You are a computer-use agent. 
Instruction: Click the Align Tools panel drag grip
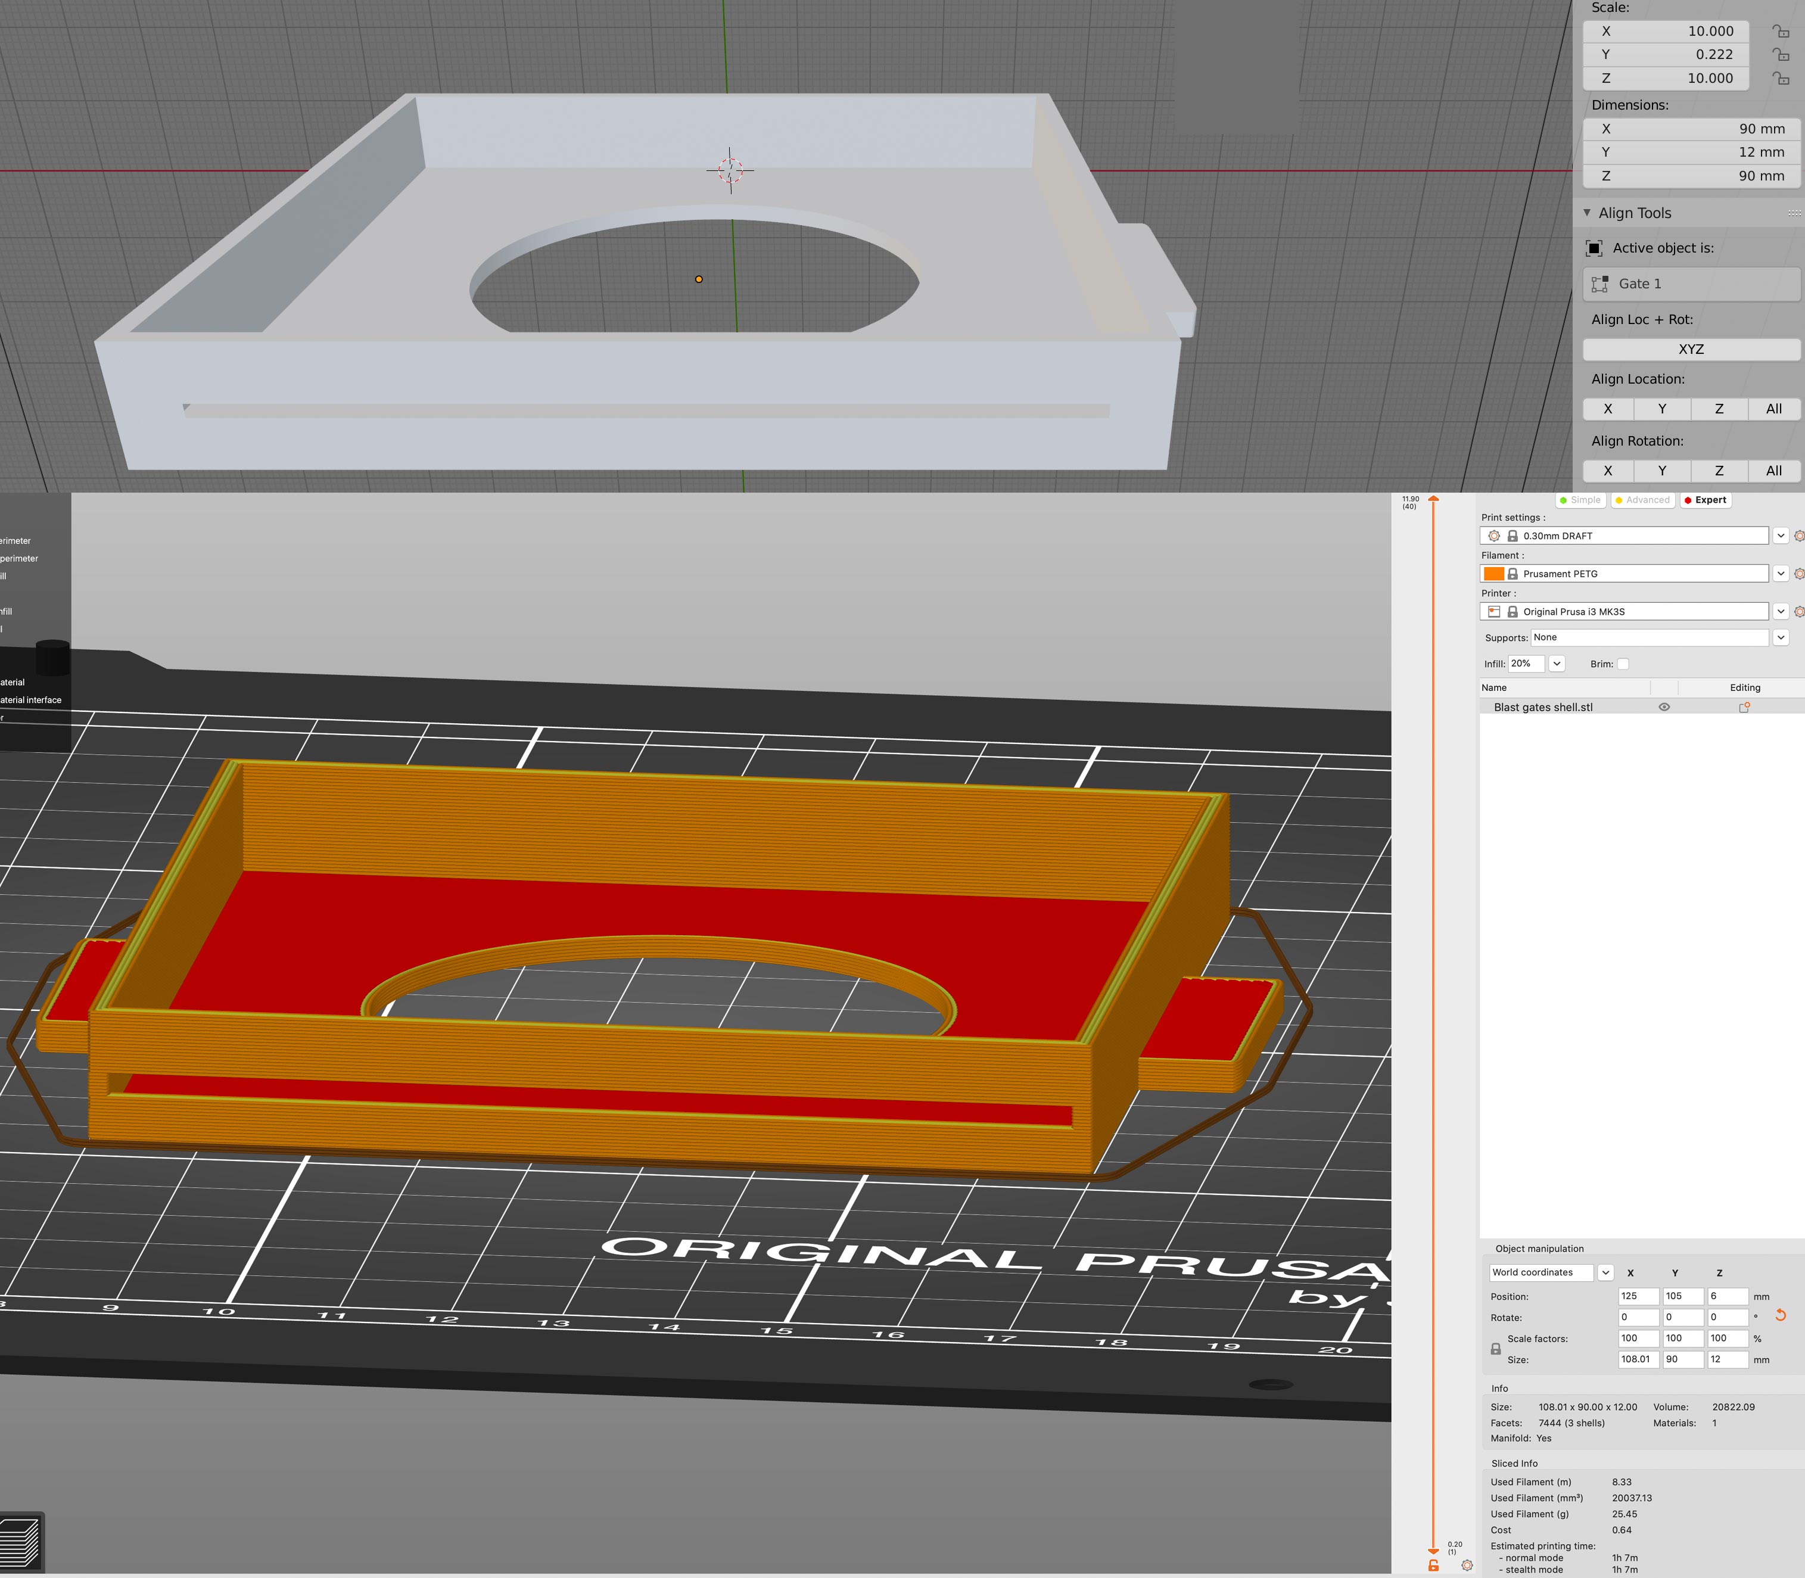pyautogui.click(x=1794, y=213)
